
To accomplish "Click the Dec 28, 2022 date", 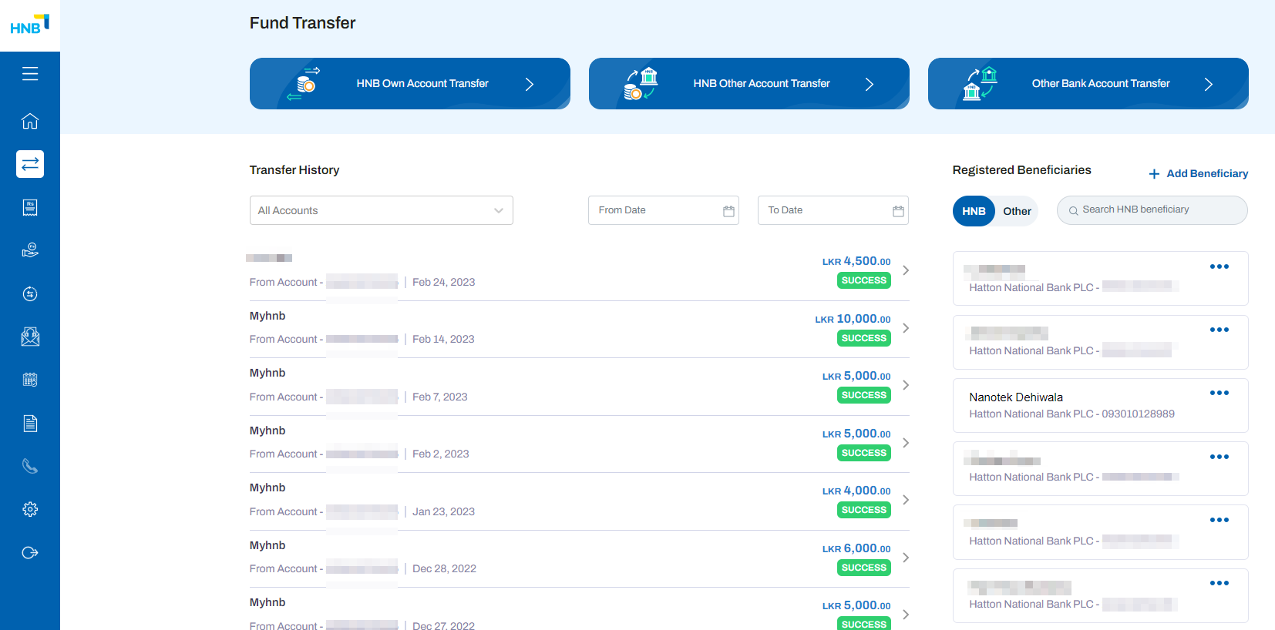I will (444, 569).
